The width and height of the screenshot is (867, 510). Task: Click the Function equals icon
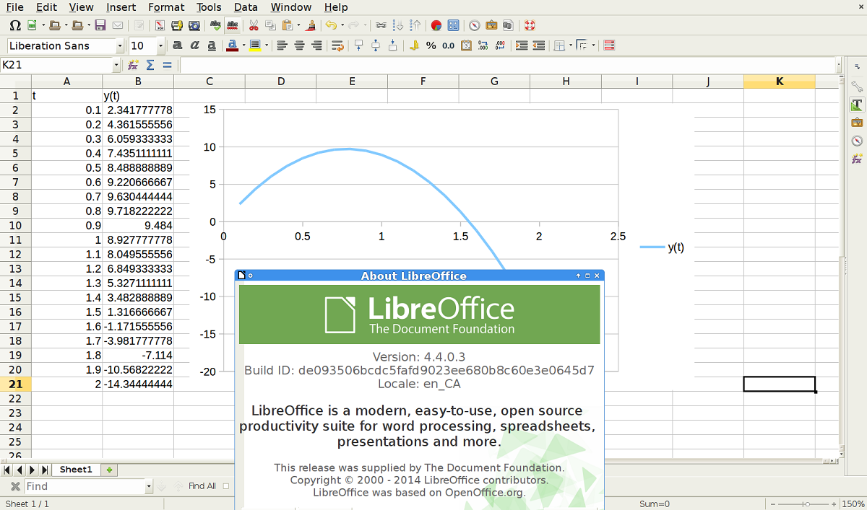[167, 65]
